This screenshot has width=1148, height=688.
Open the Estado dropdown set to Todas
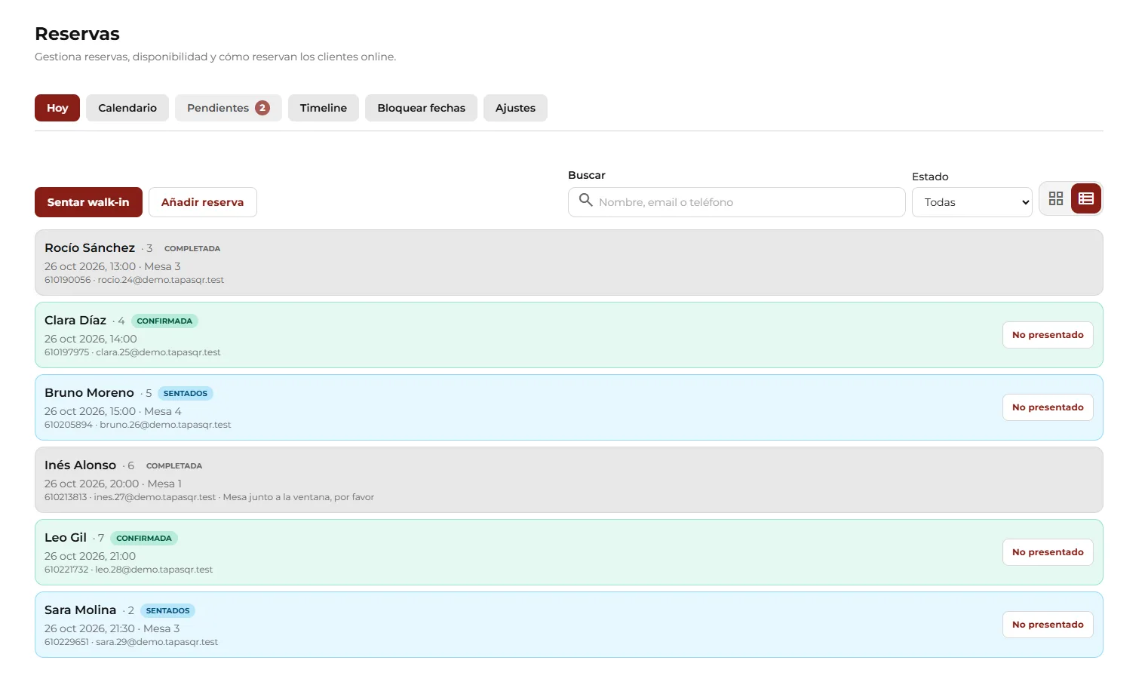972,202
